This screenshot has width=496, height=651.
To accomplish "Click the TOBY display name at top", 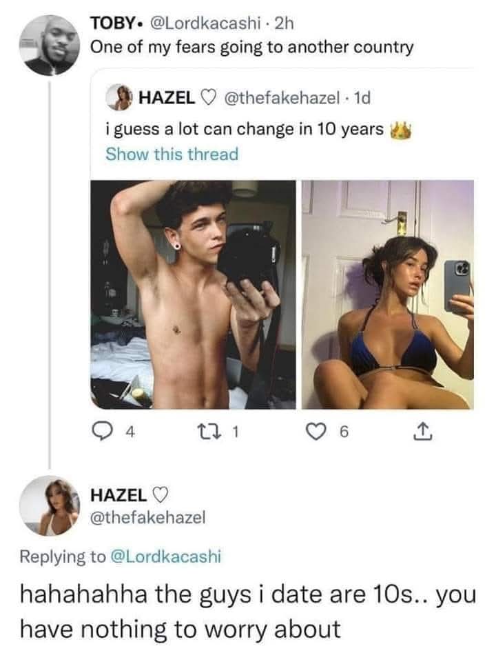I will (114, 23).
